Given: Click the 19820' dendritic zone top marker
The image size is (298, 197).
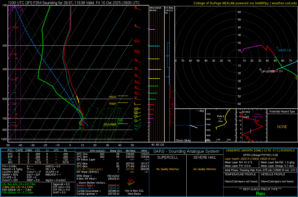Looking at the screenshot, I should coord(113,97).
